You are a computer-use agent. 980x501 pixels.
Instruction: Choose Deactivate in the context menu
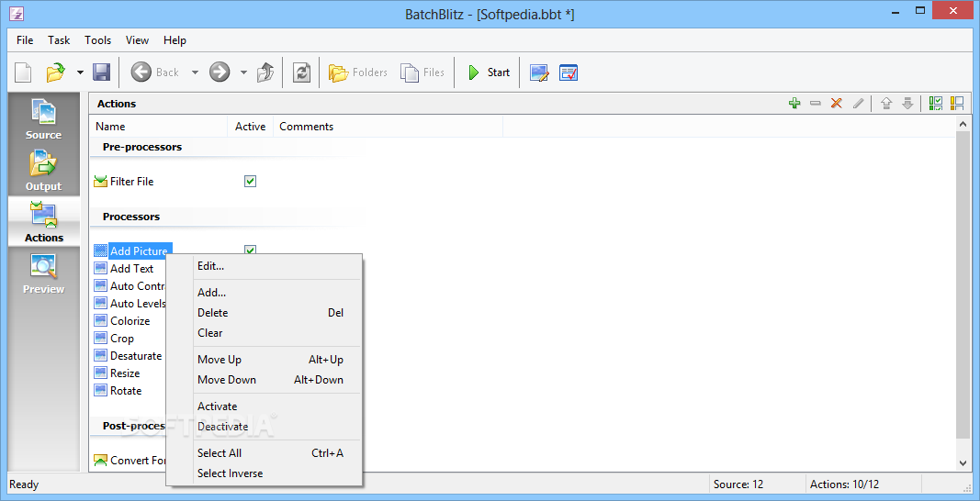coord(264,427)
